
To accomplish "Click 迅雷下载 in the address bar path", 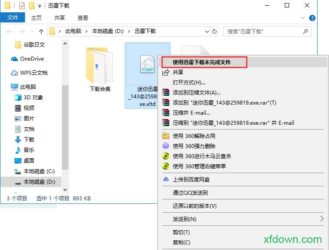I will 145,31.
